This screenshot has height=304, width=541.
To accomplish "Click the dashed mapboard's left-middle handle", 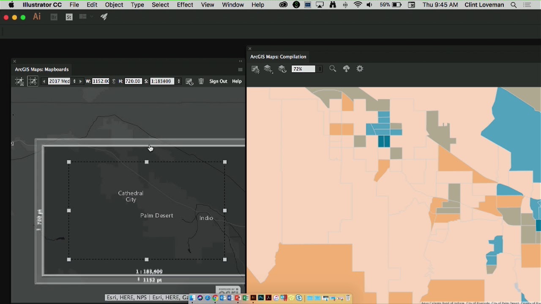I will click(x=69, y=210).
